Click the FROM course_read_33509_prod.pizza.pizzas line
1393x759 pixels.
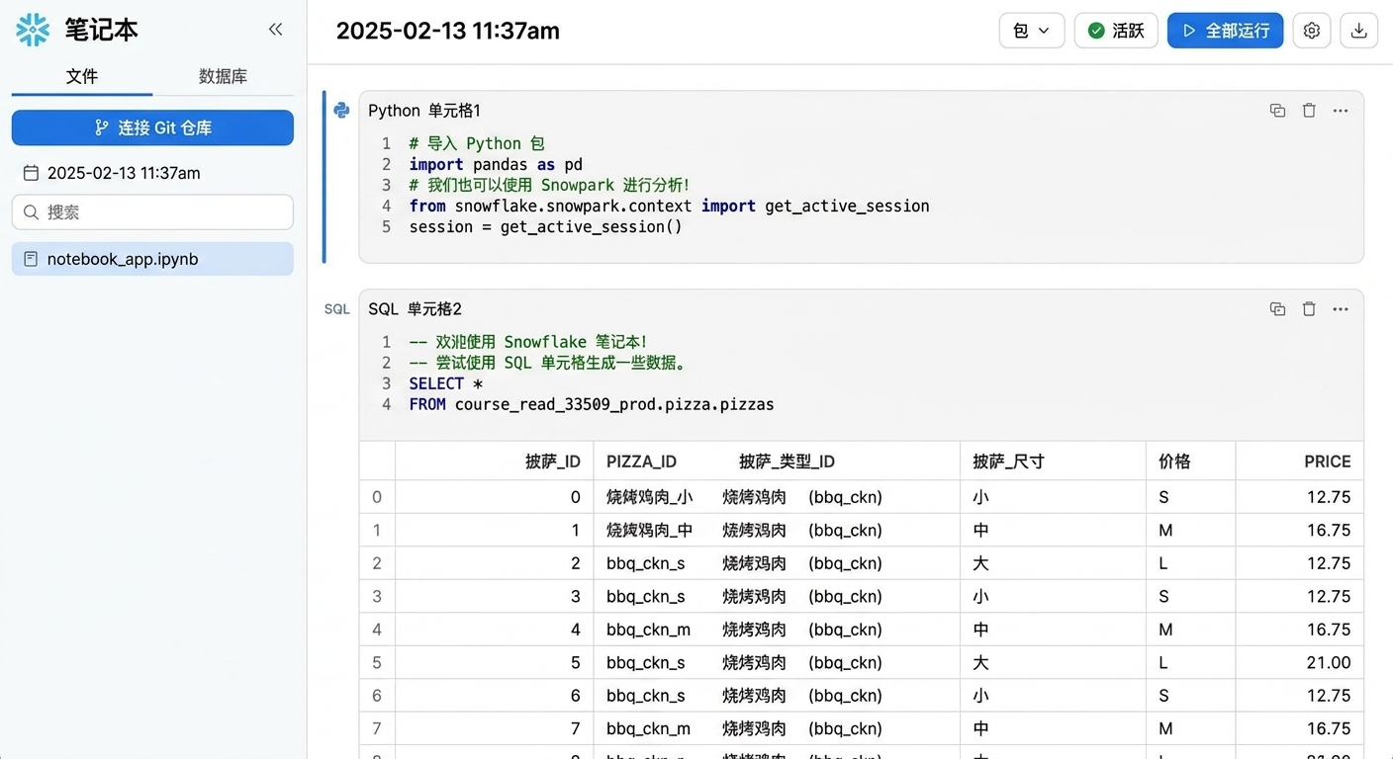pos(592,404)
